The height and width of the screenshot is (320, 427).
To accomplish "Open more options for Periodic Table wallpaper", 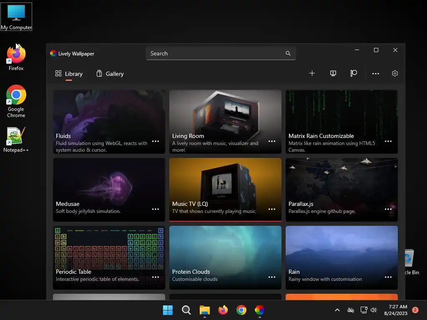I will pos(156,277).
